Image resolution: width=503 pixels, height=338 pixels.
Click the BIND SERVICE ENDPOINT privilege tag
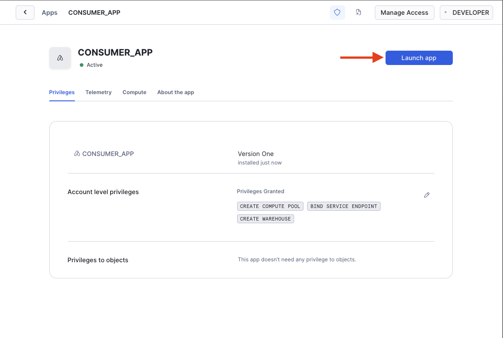[343, 206]
